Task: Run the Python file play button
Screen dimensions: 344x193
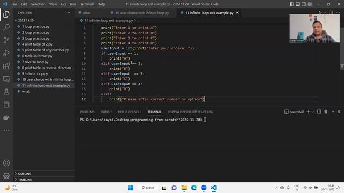Action: click(320, 13)
